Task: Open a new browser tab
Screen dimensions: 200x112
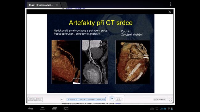Action: [x=64, y=5]
